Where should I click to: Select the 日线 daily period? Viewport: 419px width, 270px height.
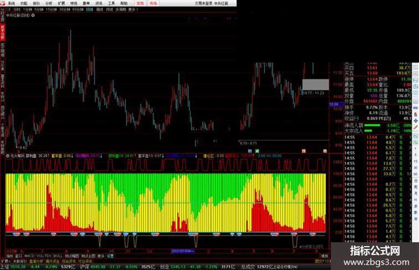pyautogui.click(x=90, y=9)
